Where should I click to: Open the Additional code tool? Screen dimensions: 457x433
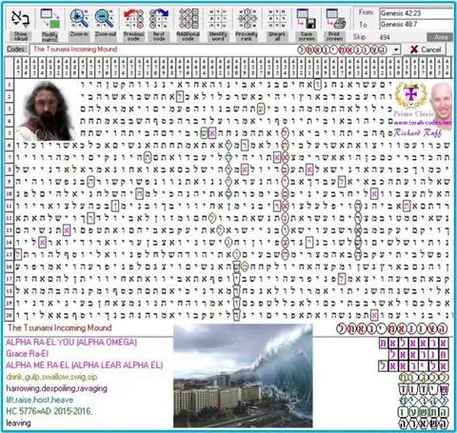(x=189, y=19)
